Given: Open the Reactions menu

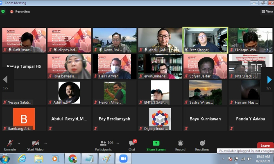Looking at the screenshot, I should click(x=202, y=145).
